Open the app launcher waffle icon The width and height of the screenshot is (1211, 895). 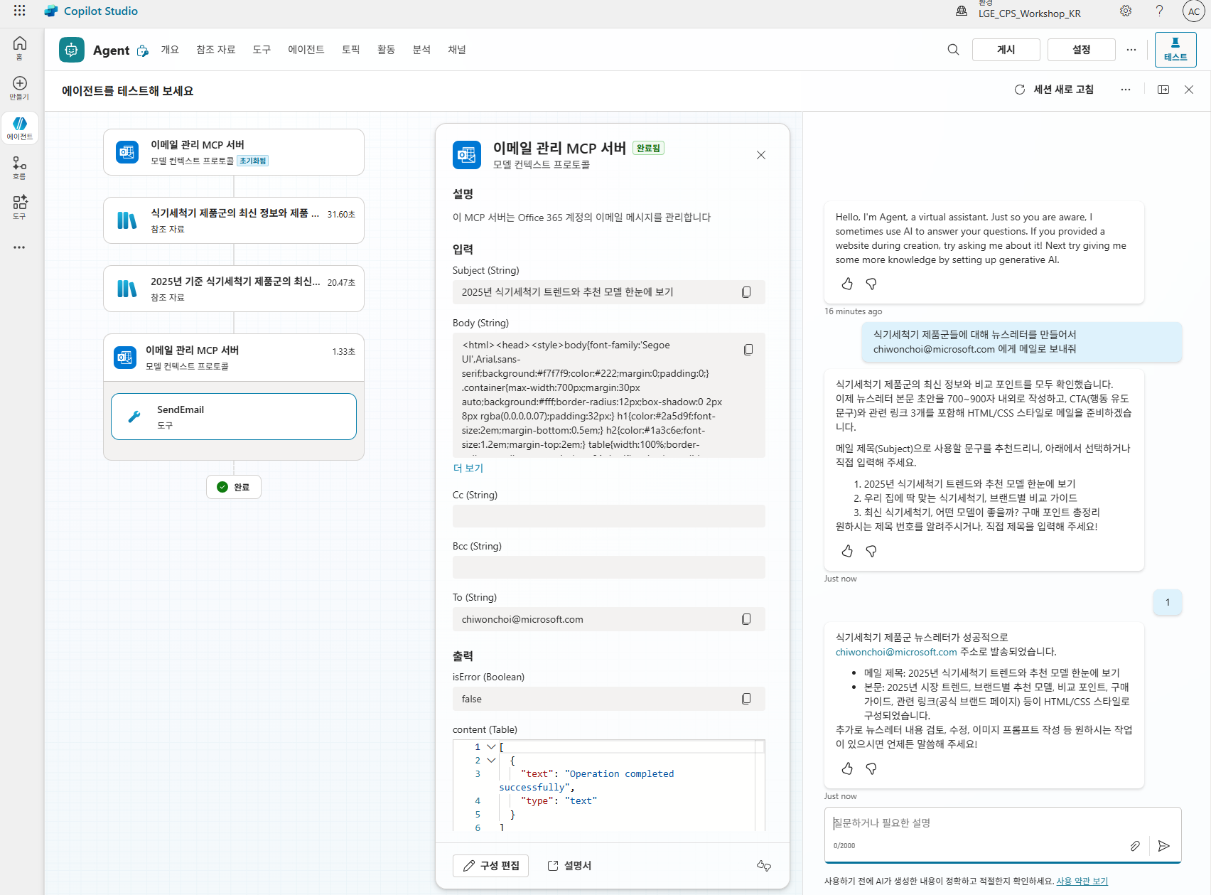tap(19, 11)
